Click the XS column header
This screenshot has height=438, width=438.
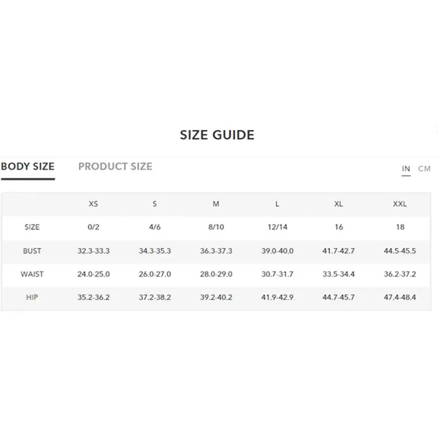coord(93,204)
